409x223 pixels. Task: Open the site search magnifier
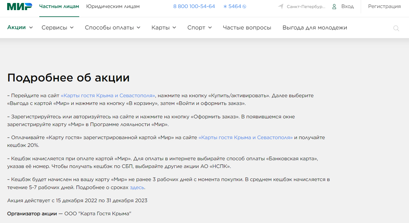[396, 28]
